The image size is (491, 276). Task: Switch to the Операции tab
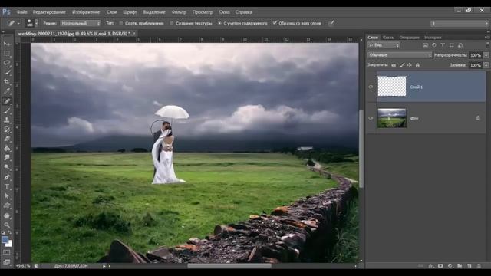click(x=409, y=38)
